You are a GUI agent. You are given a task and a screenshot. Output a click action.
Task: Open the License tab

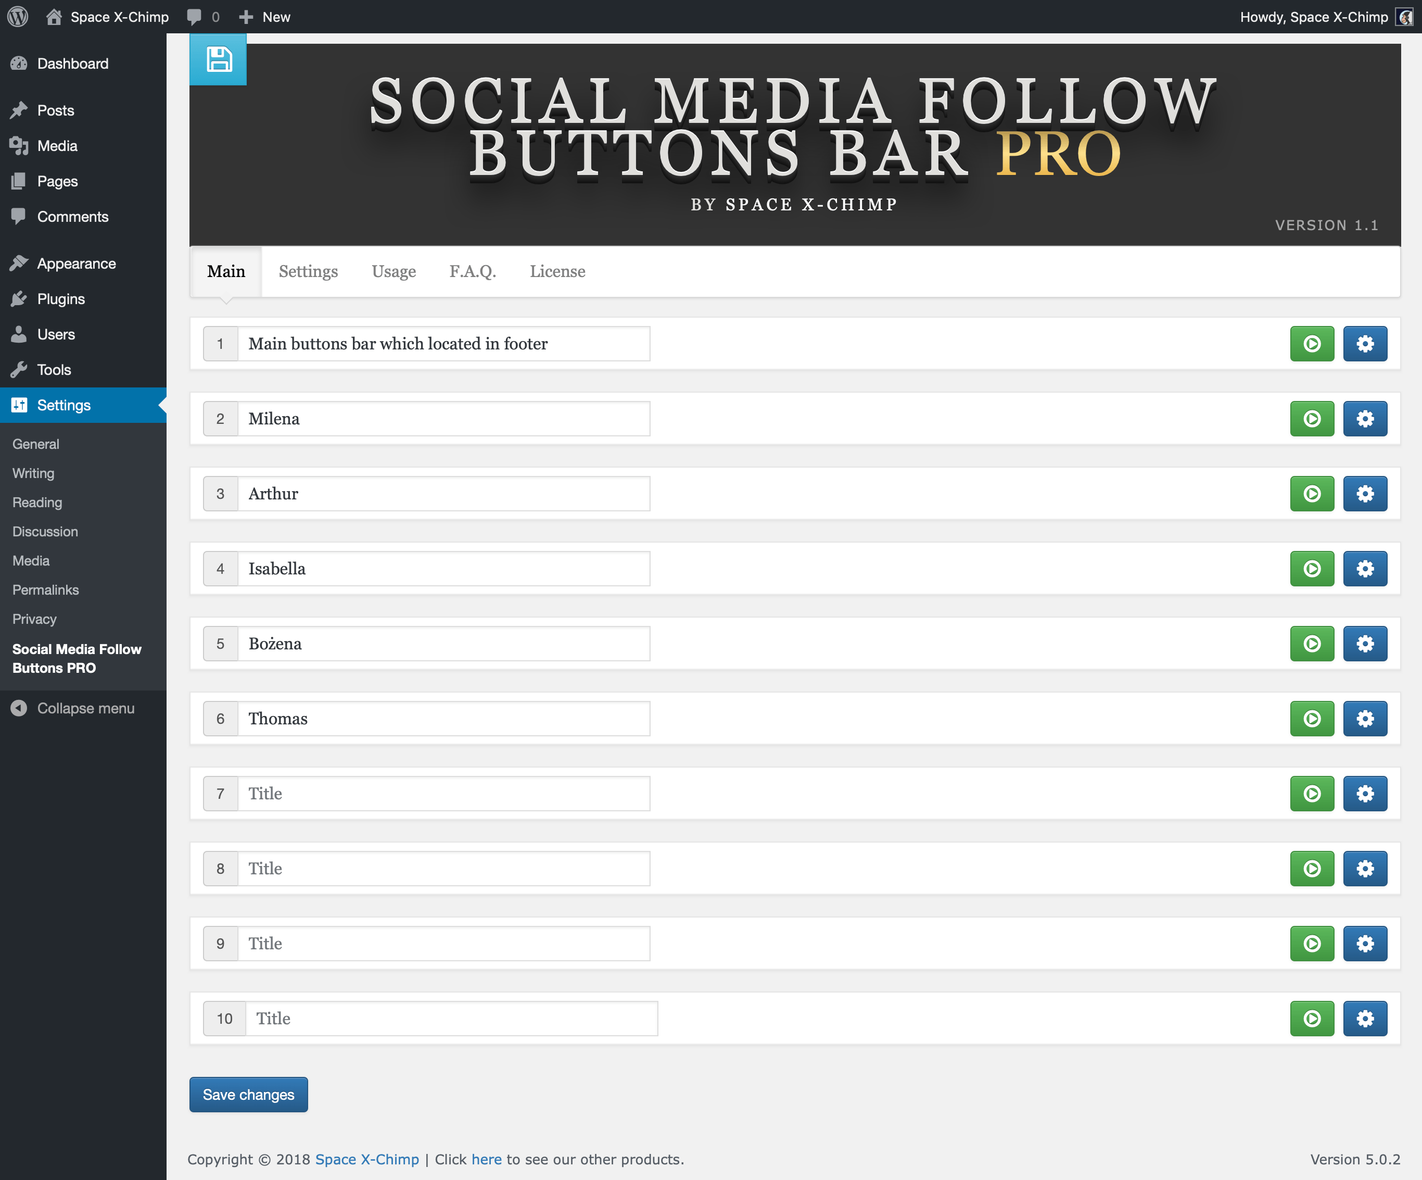click(556, 270)
